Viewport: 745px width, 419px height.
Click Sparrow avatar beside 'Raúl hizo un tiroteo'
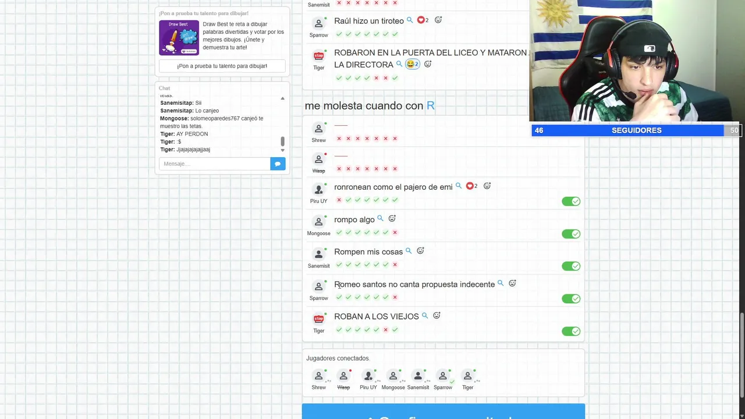[x=318, y=23]
